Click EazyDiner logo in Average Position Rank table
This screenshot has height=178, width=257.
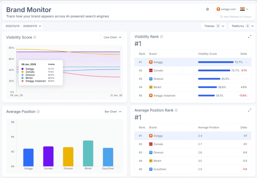pos(151,169)
